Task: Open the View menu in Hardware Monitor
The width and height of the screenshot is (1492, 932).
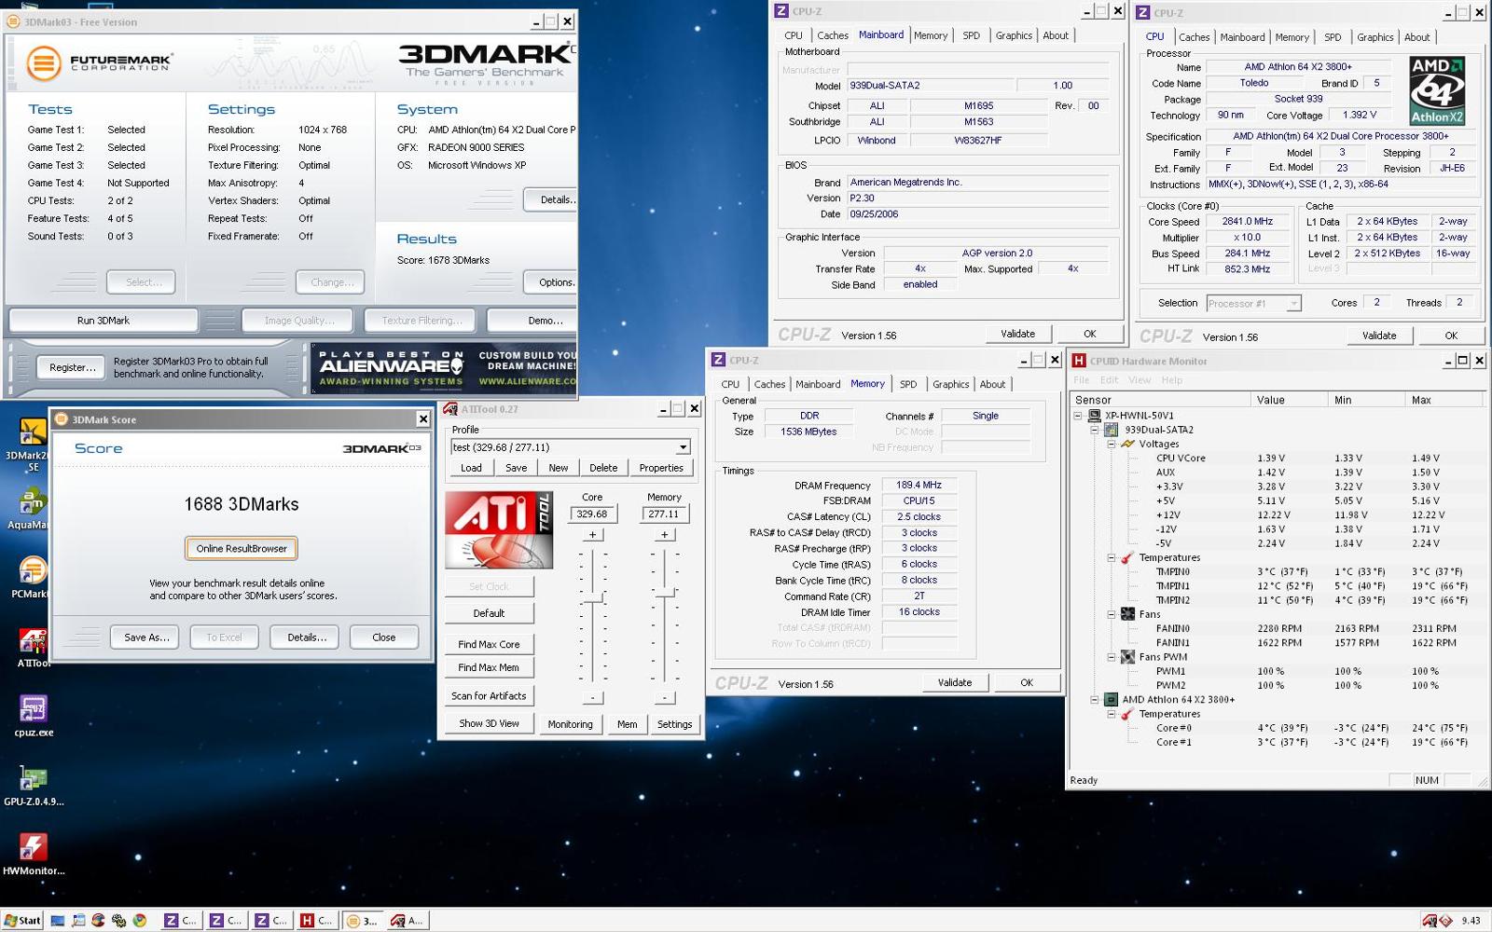Action: tap(1140, 380)
